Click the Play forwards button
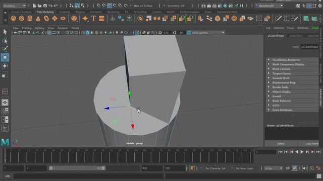 pyautogui.click(x=302, y=152)
